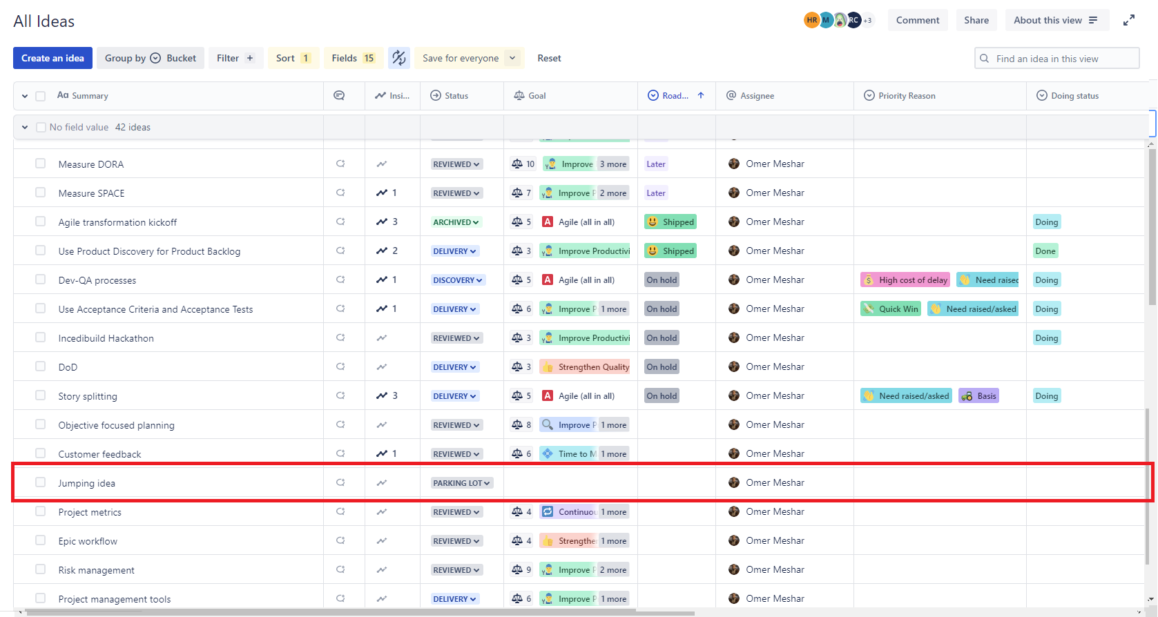Click the Create an idea button
This screenshot has width=1158, height=617.
pos(52,58)
